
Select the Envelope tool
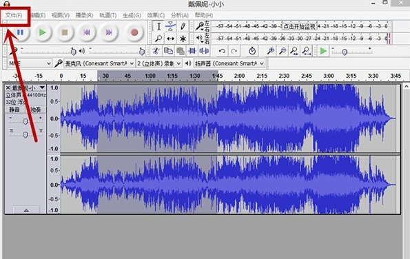click(170, 26)
